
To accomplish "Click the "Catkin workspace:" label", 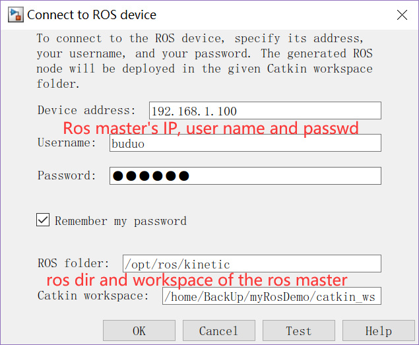I will click(x=94, y=296).
